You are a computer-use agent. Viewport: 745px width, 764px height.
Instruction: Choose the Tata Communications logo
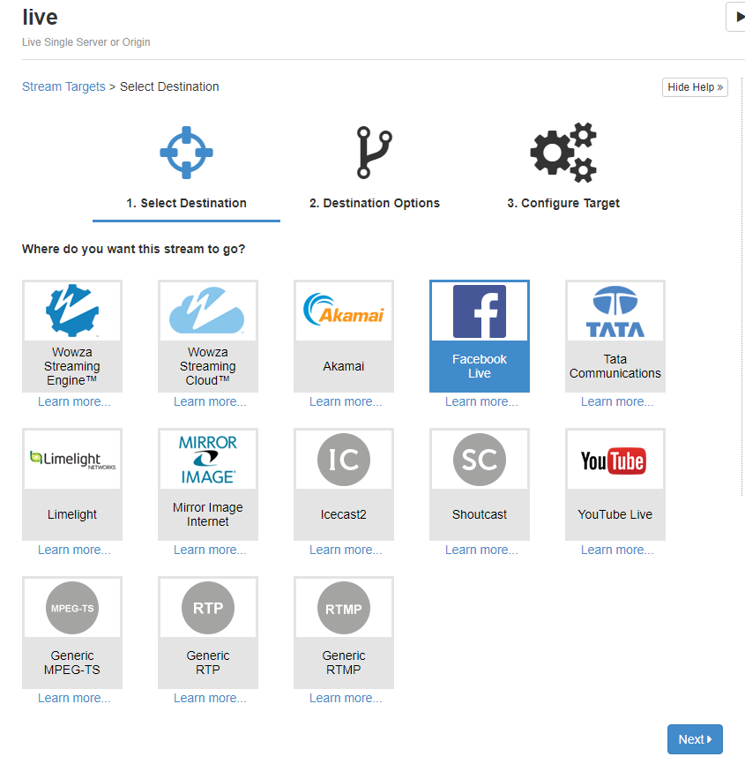point(615,311)
